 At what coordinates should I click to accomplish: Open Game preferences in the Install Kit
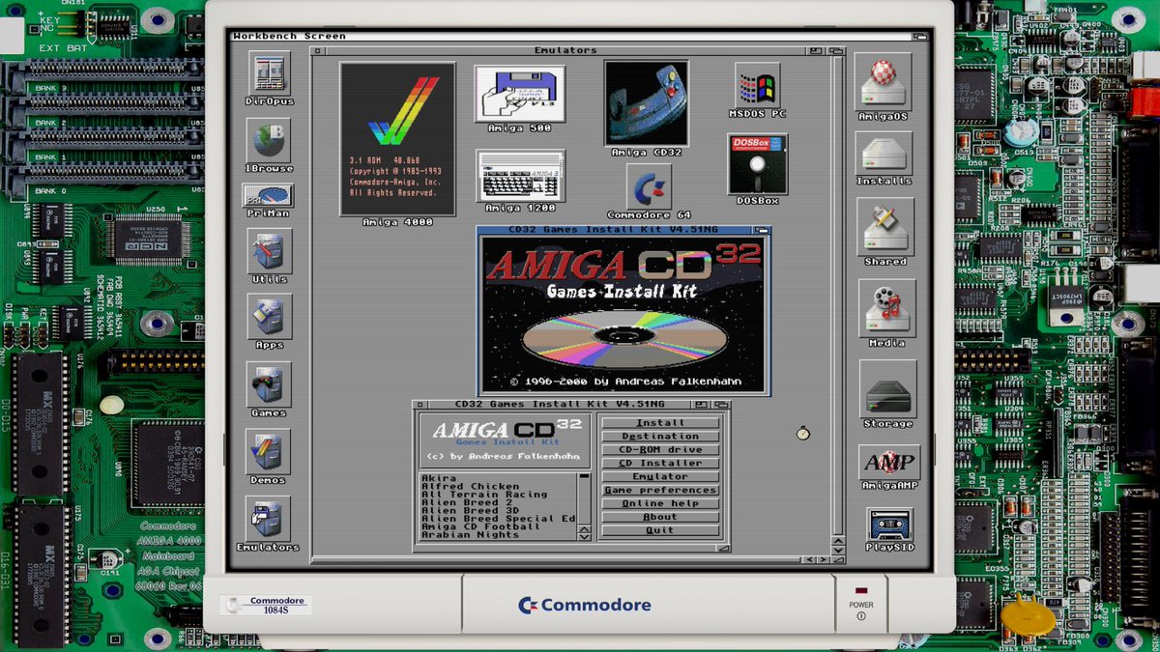[660, 490]
